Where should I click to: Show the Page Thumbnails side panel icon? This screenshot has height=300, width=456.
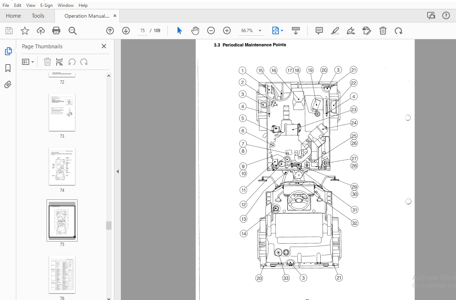pos(8,51)
